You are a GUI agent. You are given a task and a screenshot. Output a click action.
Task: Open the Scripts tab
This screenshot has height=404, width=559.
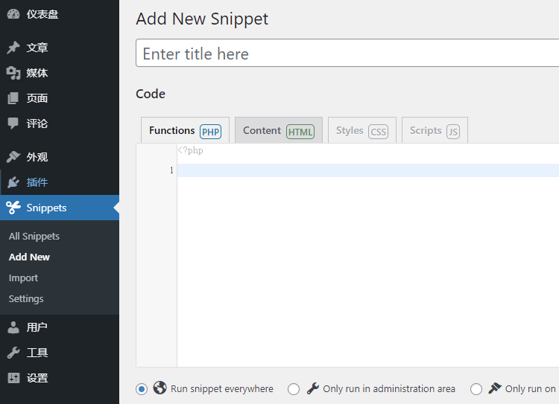click(435, 130)
